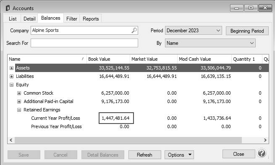Click the Mod Cash Value column header
Image resolution: width=275 pixels, height=165 pixels.
click(x=204, y=59)
